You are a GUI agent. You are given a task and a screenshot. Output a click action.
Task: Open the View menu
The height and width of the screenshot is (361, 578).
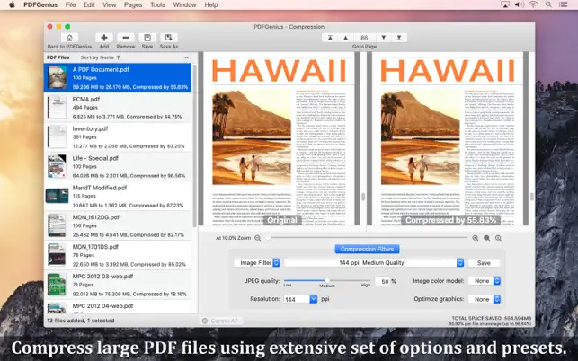tap(109, 4)
